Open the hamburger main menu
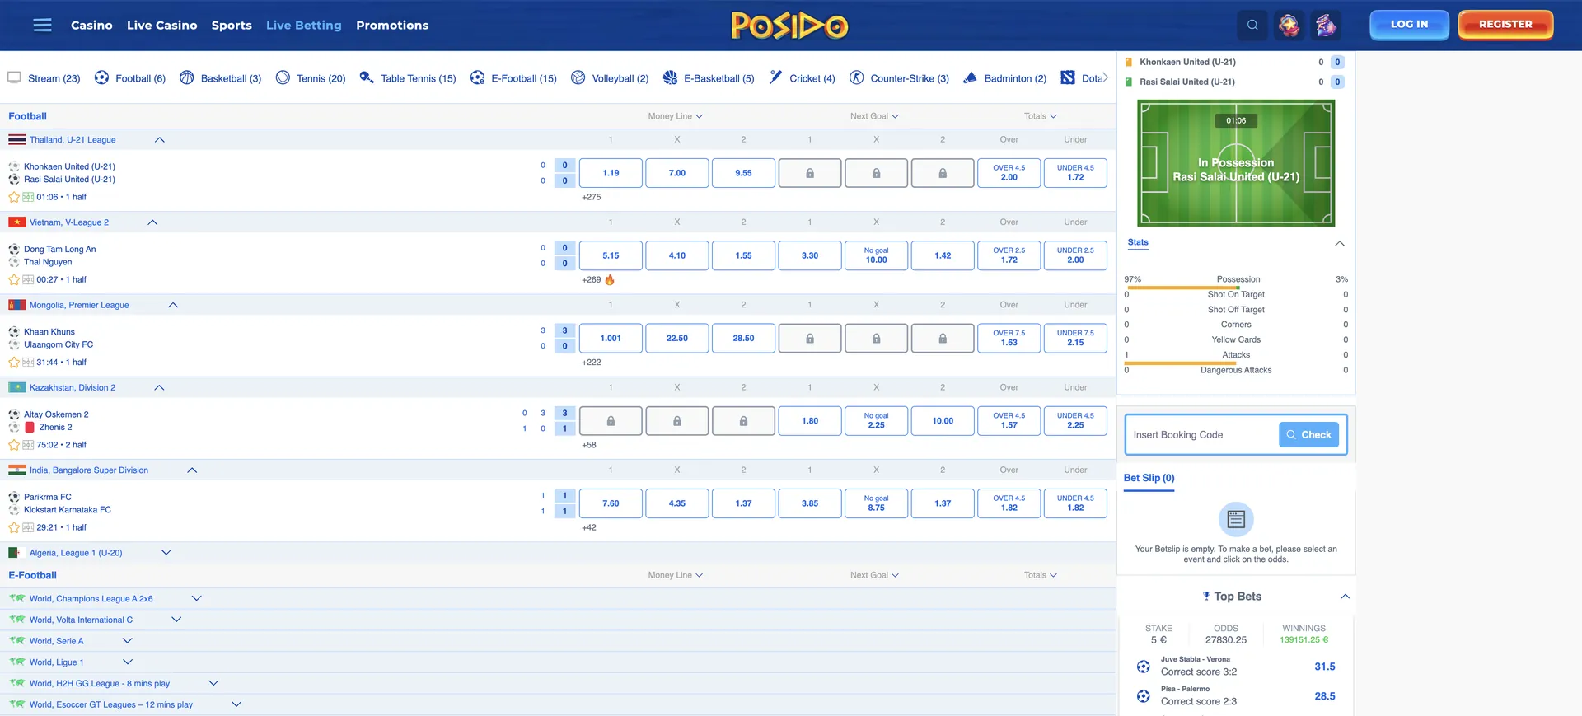 (x=42, y=26)
